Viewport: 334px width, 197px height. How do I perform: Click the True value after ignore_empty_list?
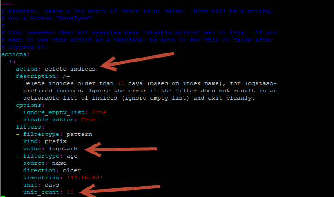[99, 112]
